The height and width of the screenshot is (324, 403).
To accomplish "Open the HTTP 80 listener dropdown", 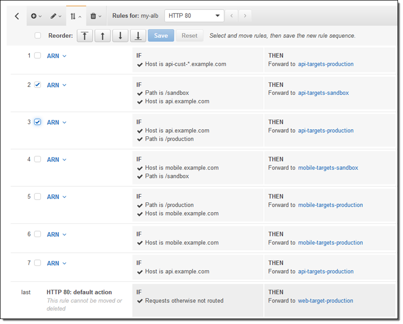I will (x=194, y=16).
